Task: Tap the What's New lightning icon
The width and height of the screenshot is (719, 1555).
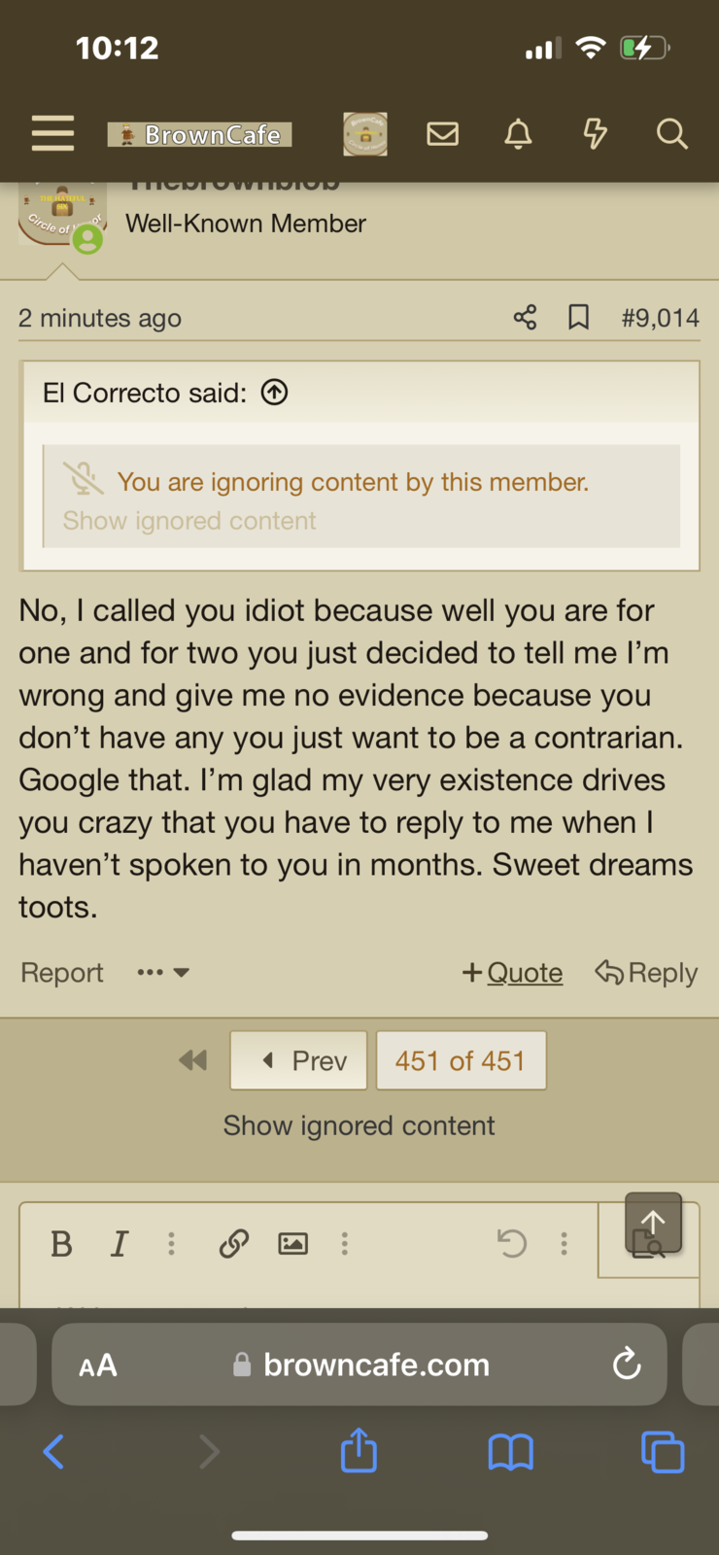Action: 595,133
